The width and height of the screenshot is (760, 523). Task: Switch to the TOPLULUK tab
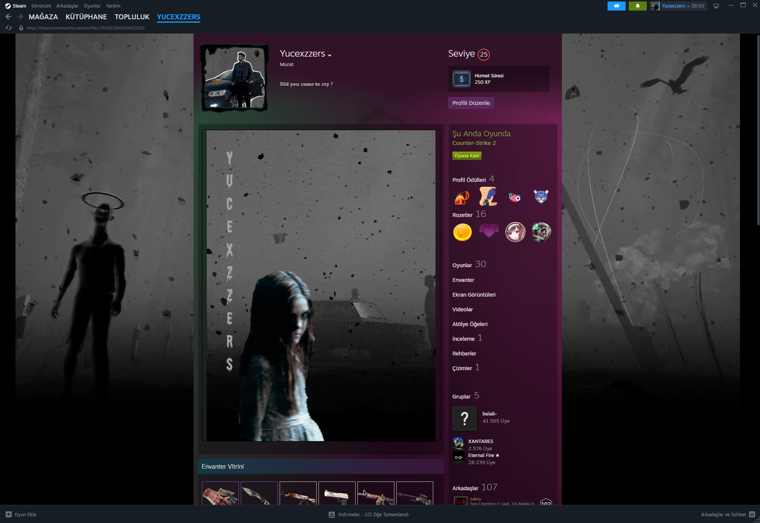pos(132,17)
